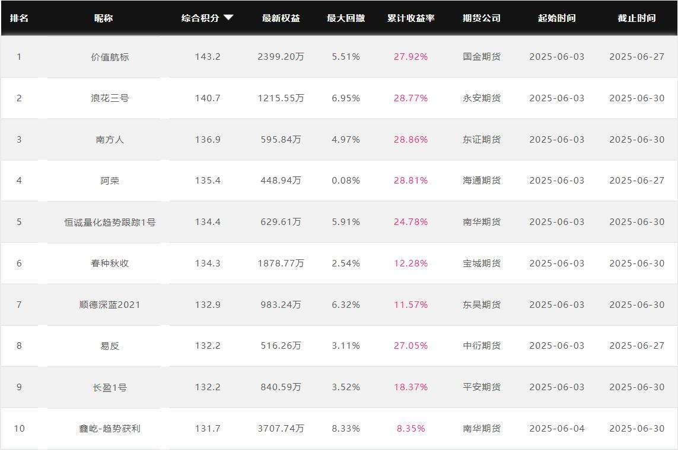Viewport: 678px width, 450px height.
Task: Click the 最大回撤 column header
Action: [x=346, y=18]
